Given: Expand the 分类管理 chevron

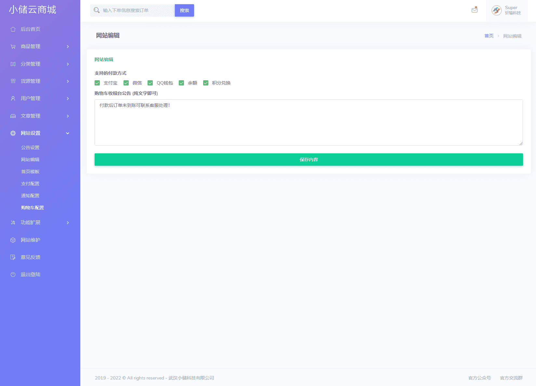Looking at the screenshot, I should (x=68, y=64).
